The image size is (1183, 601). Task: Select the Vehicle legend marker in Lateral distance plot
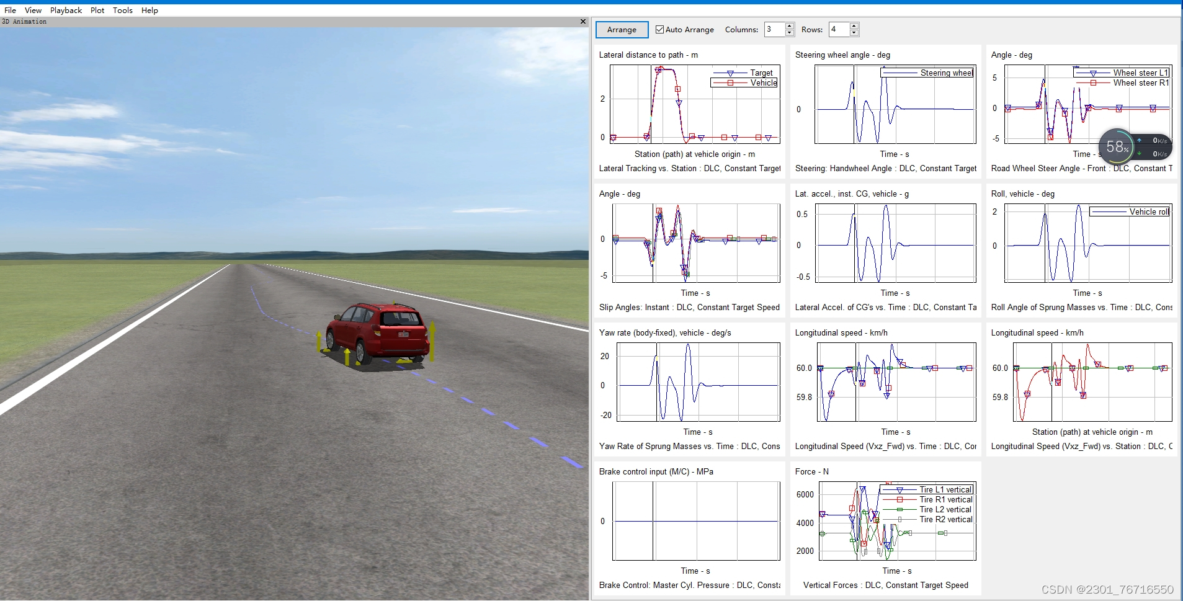point(729,83)
